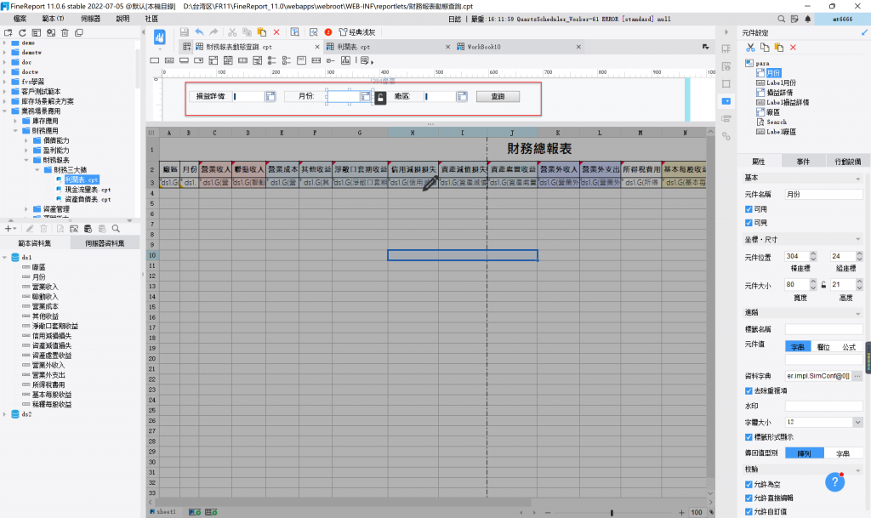Open the blue help question mark button
This screenshot has width=871, height=518.
tap(835, 482)
